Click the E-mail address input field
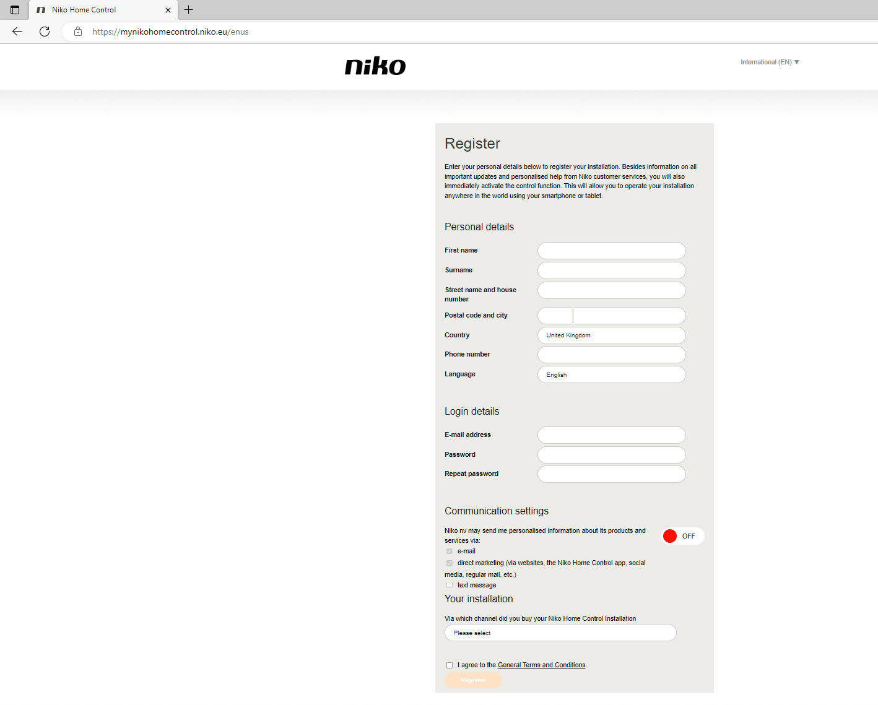Screen dimensions: 878x705 tap(611, 435)
